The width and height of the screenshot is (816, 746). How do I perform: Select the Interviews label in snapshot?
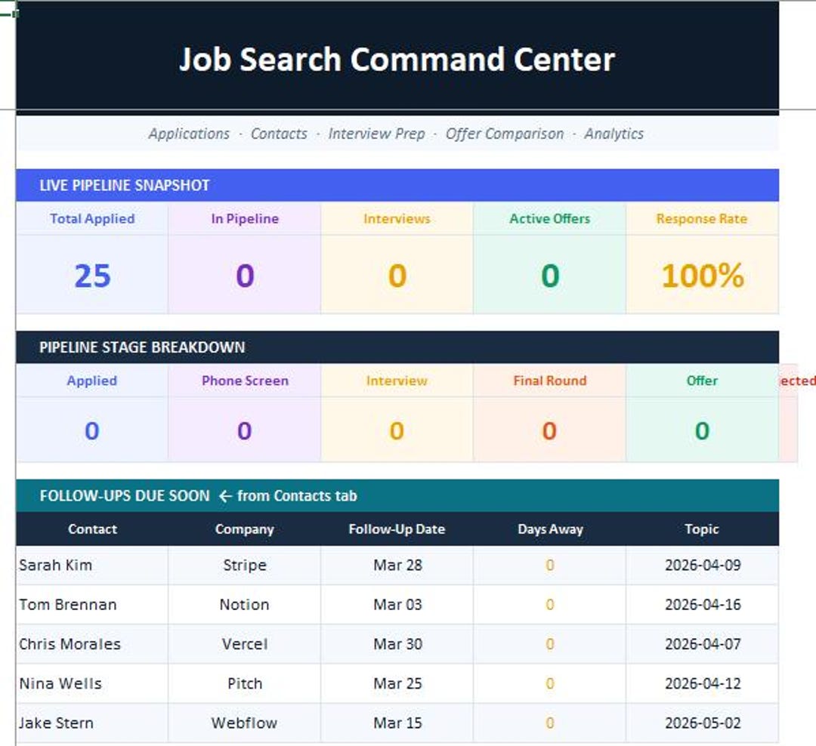point(397,218)
